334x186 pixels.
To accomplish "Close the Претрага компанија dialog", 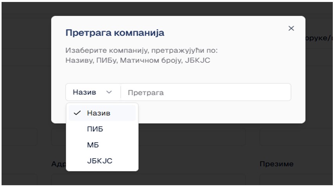I will (x=291, y=29).
